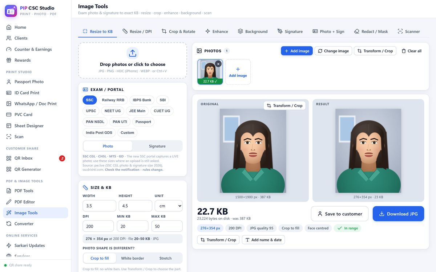Open QR Inbox with 2 notifications
This screenshot has width=436, height=272.
click(x=36, y=158)
